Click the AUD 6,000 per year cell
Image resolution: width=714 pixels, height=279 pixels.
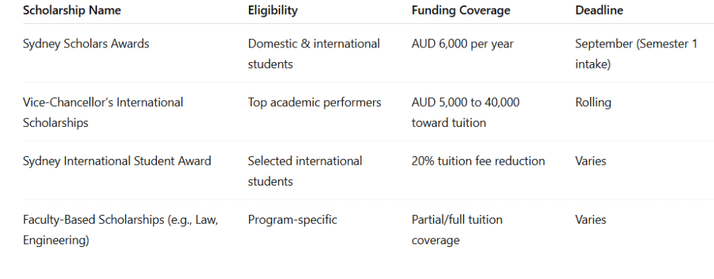tap(462, 44)
